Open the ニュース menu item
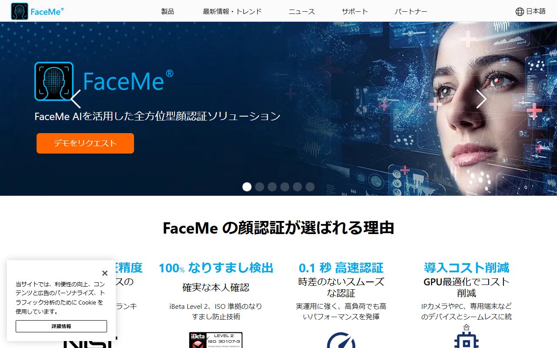This screenshot has width=557, height=348. [302, 12]
